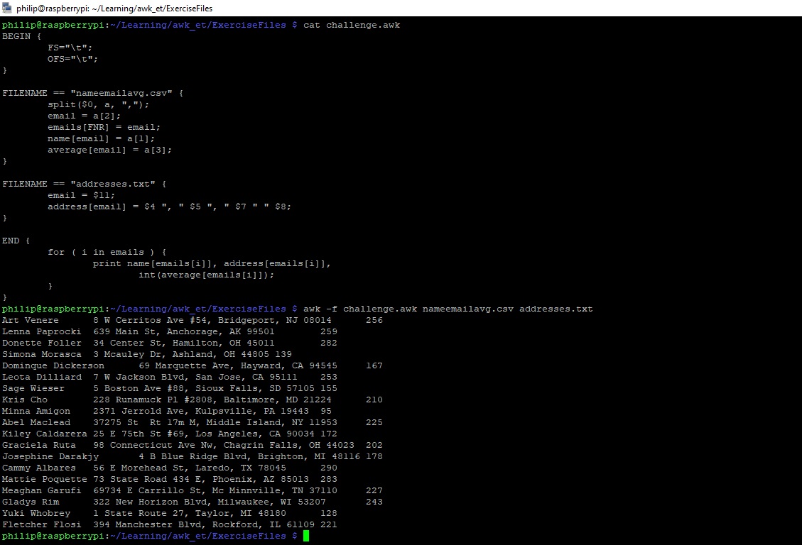Click the 'Minna Amigon' output row
The height and width of the screenshot is (545, 802).
point(167,411)
